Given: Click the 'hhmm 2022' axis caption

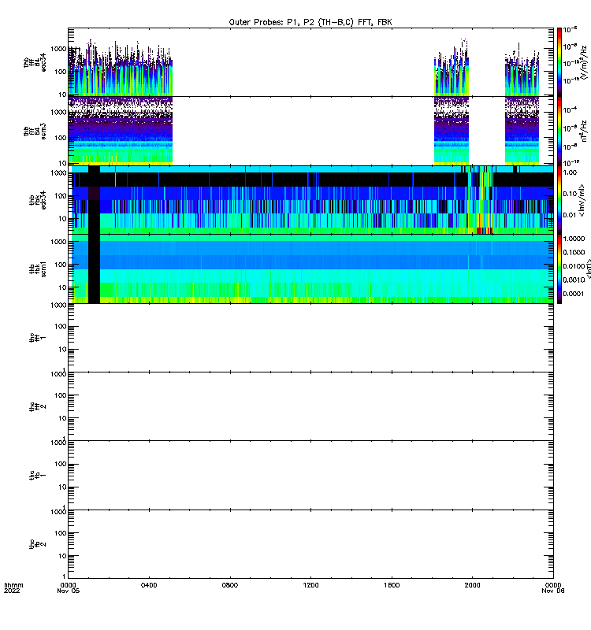Looking at the screenshot, I should 13,587.
